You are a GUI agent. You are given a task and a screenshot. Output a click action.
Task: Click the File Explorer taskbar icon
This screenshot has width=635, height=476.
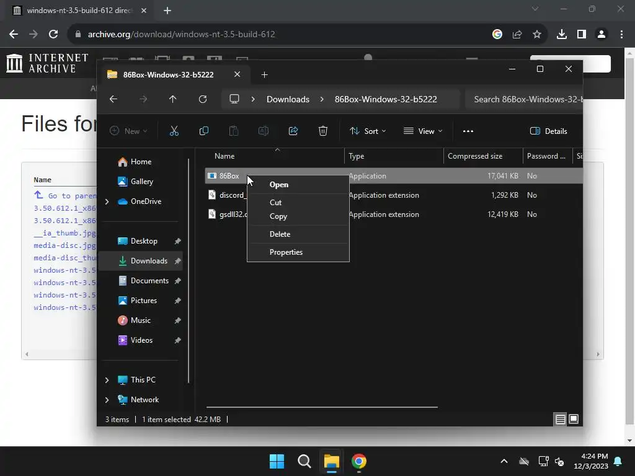click(x=331, y=461)
